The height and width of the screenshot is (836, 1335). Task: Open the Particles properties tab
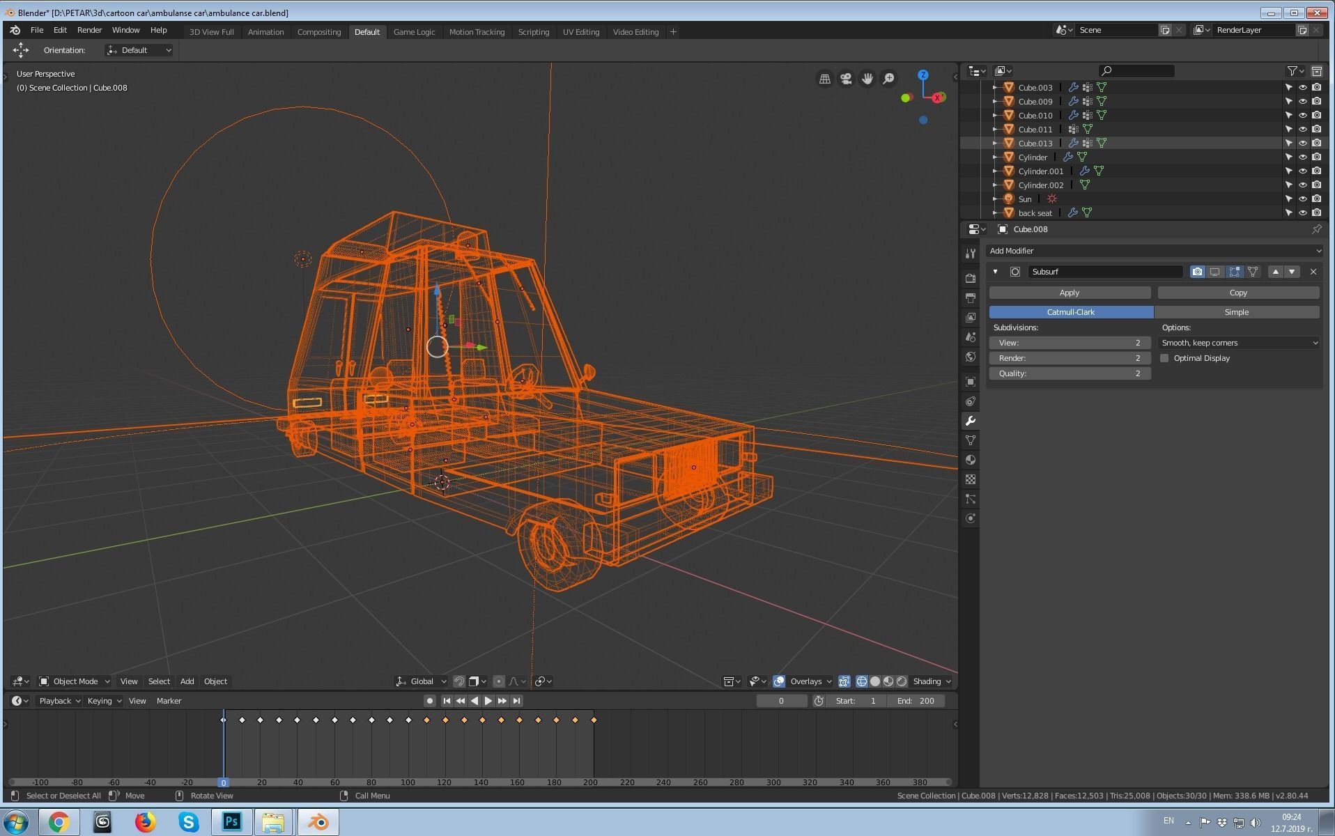[970, 499]
